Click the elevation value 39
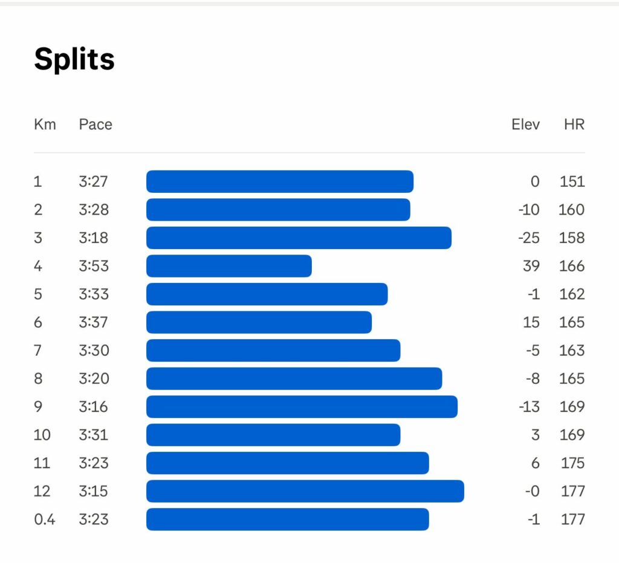 [531, 266]
